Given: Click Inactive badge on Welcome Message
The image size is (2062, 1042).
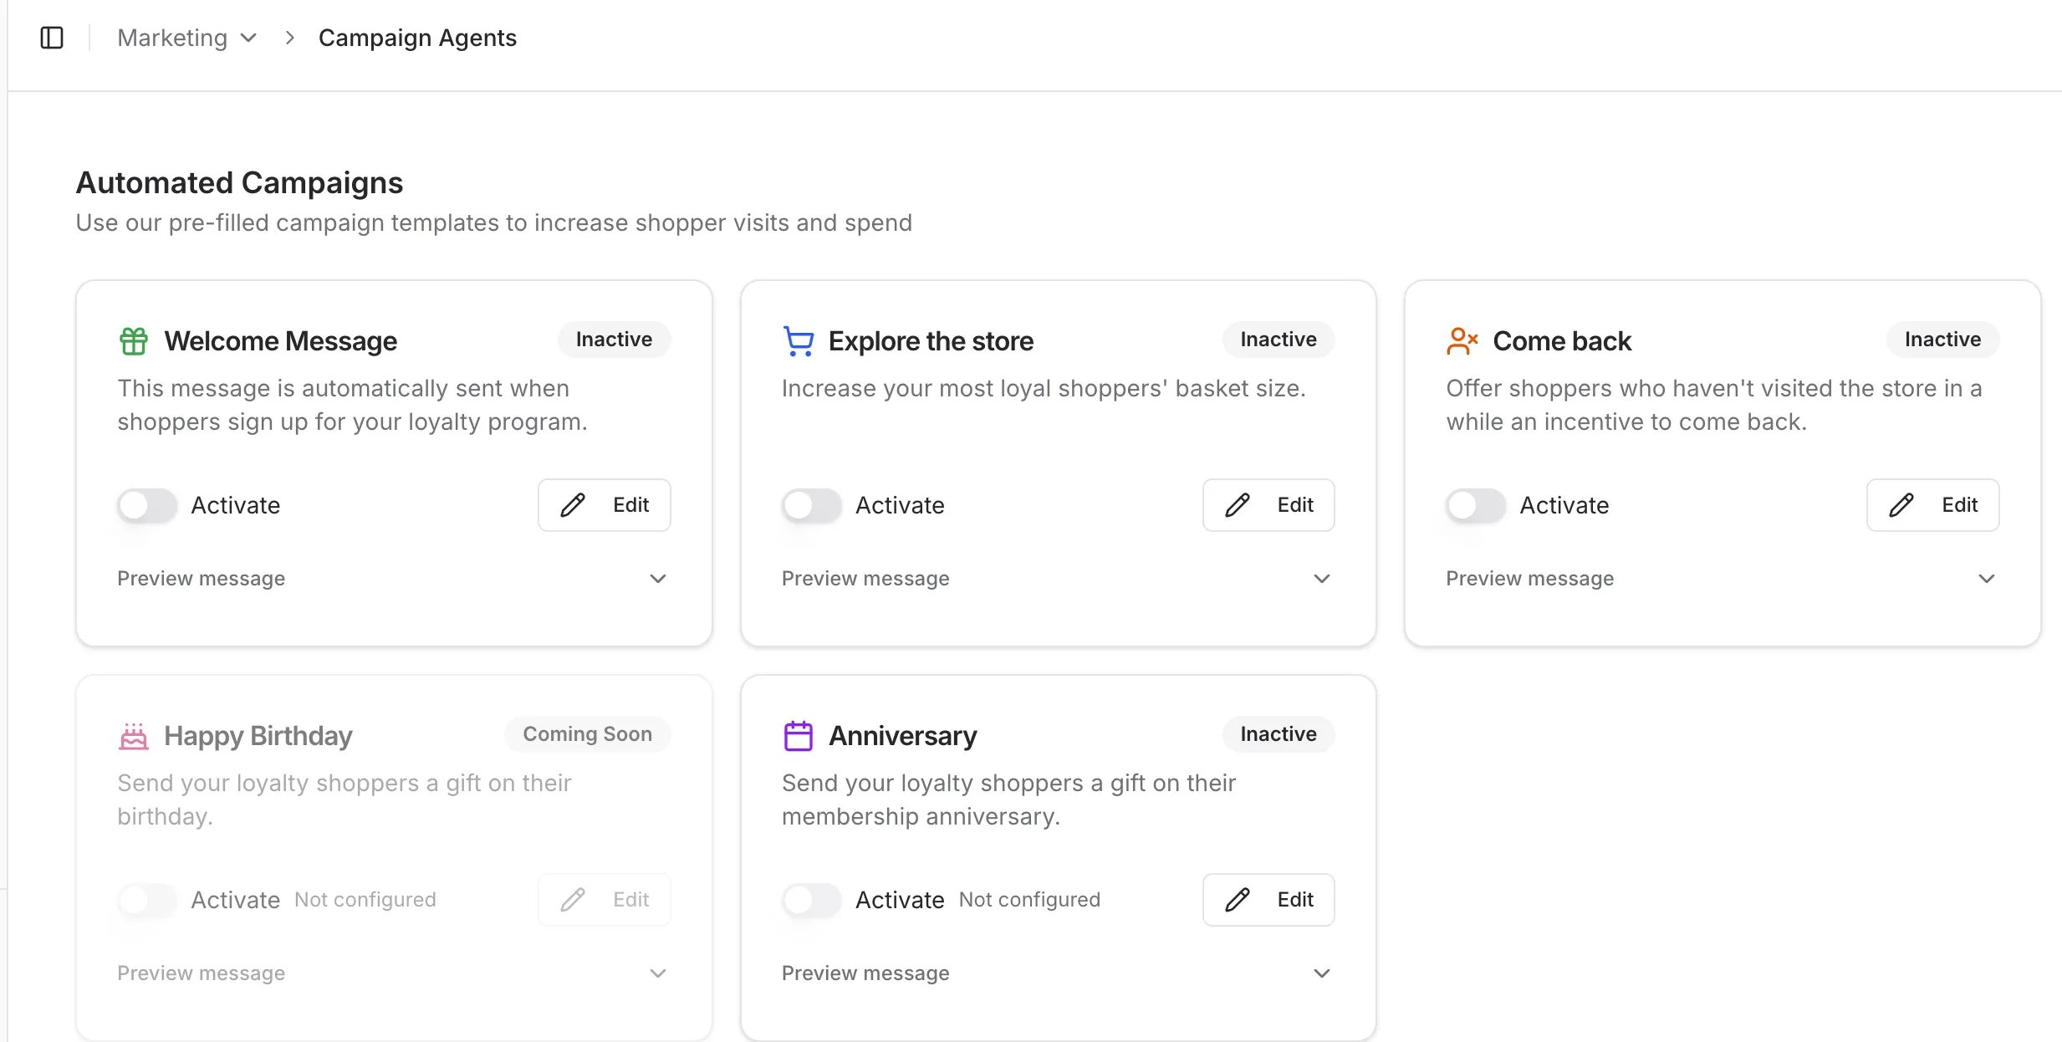Looking at the screenshot, I should [615, 340].
